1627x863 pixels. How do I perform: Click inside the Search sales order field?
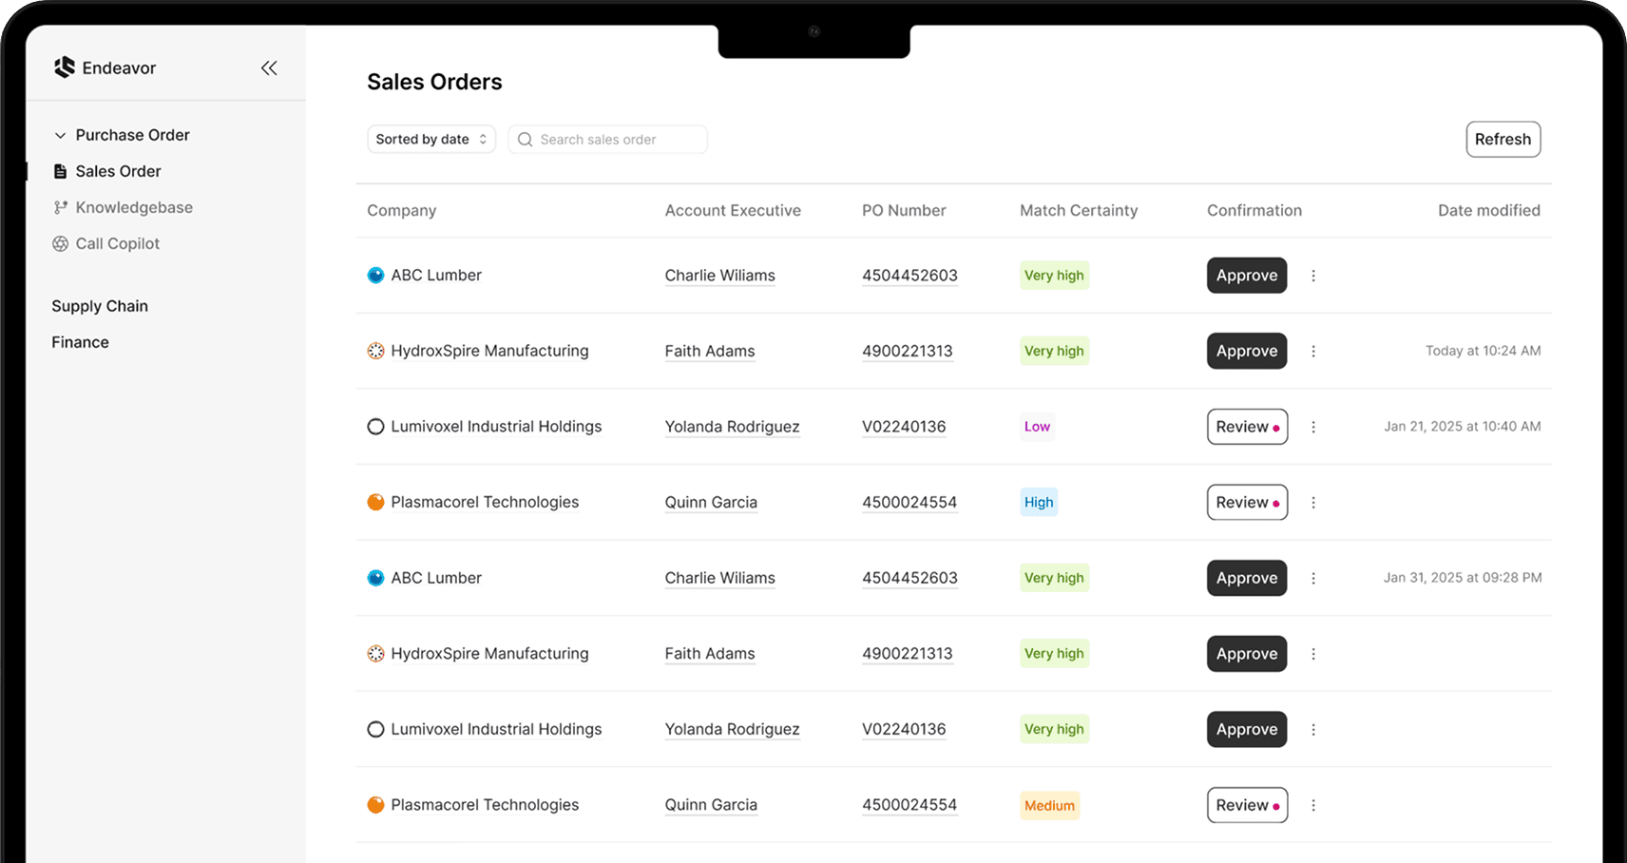608,139
